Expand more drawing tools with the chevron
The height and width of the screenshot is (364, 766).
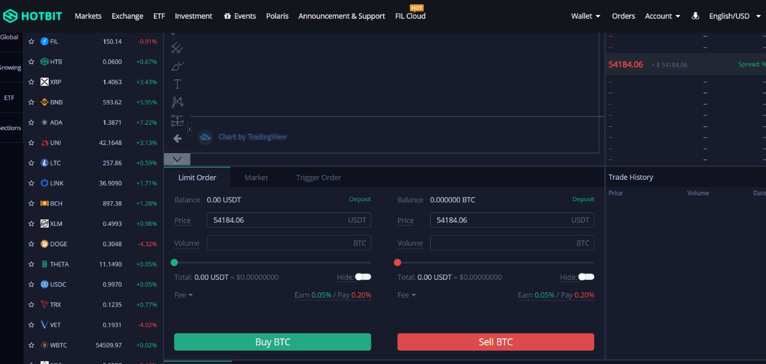click(x=177, y=160)
